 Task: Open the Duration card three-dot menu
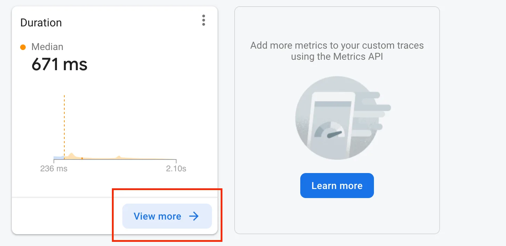[204, 20]
